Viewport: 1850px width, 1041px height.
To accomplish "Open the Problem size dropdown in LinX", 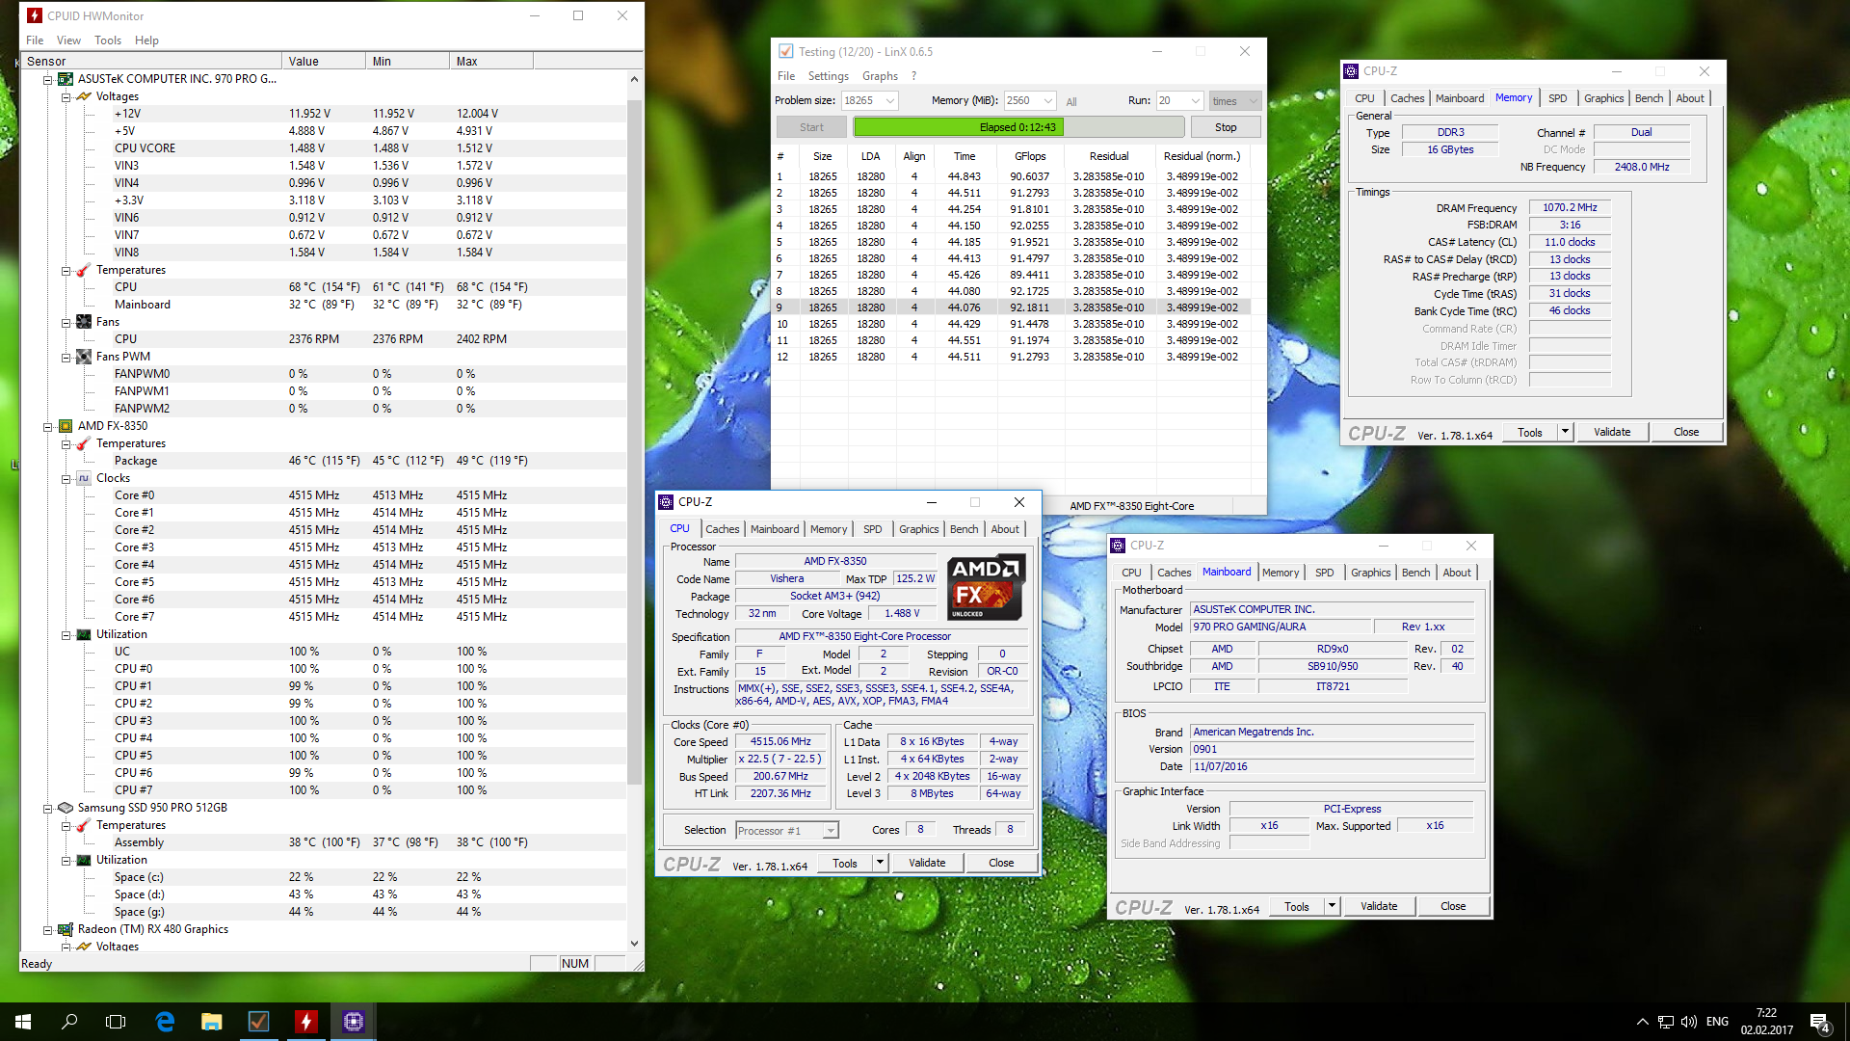I will click(890, 100).
